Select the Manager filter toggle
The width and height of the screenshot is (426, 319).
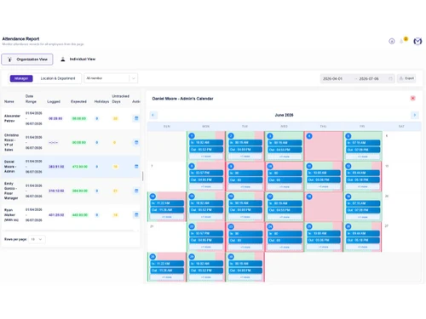pos(21,78)
